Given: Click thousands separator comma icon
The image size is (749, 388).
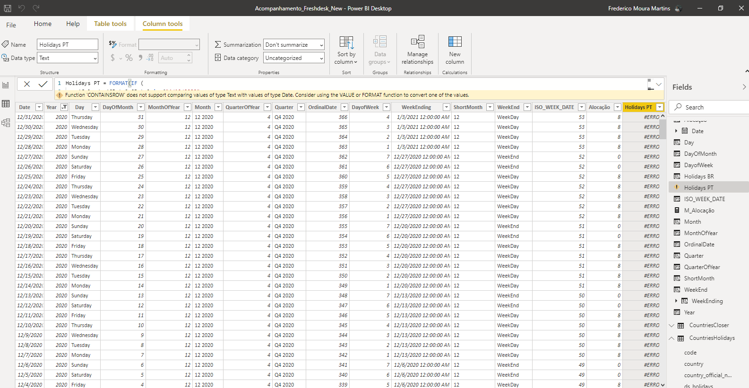Looking at the screenshot, I should click(140, 58).
